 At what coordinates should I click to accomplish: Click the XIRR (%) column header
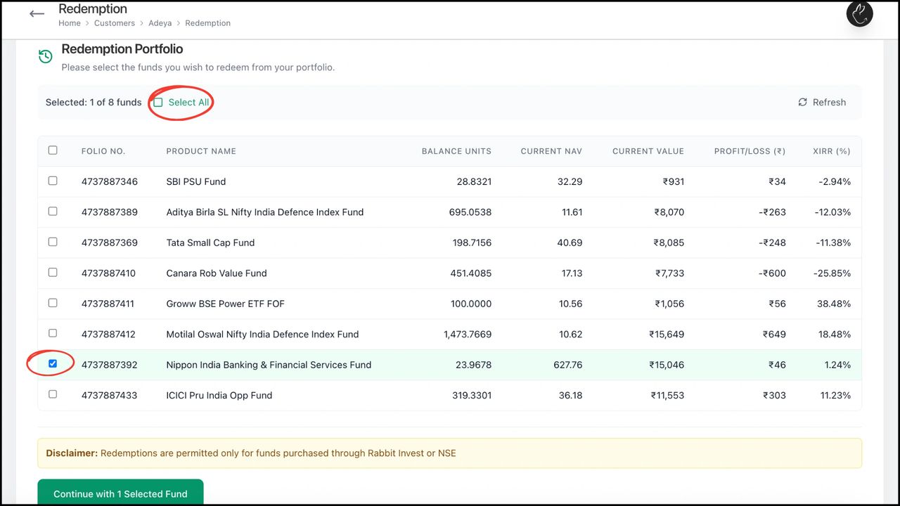coord(831,151)
